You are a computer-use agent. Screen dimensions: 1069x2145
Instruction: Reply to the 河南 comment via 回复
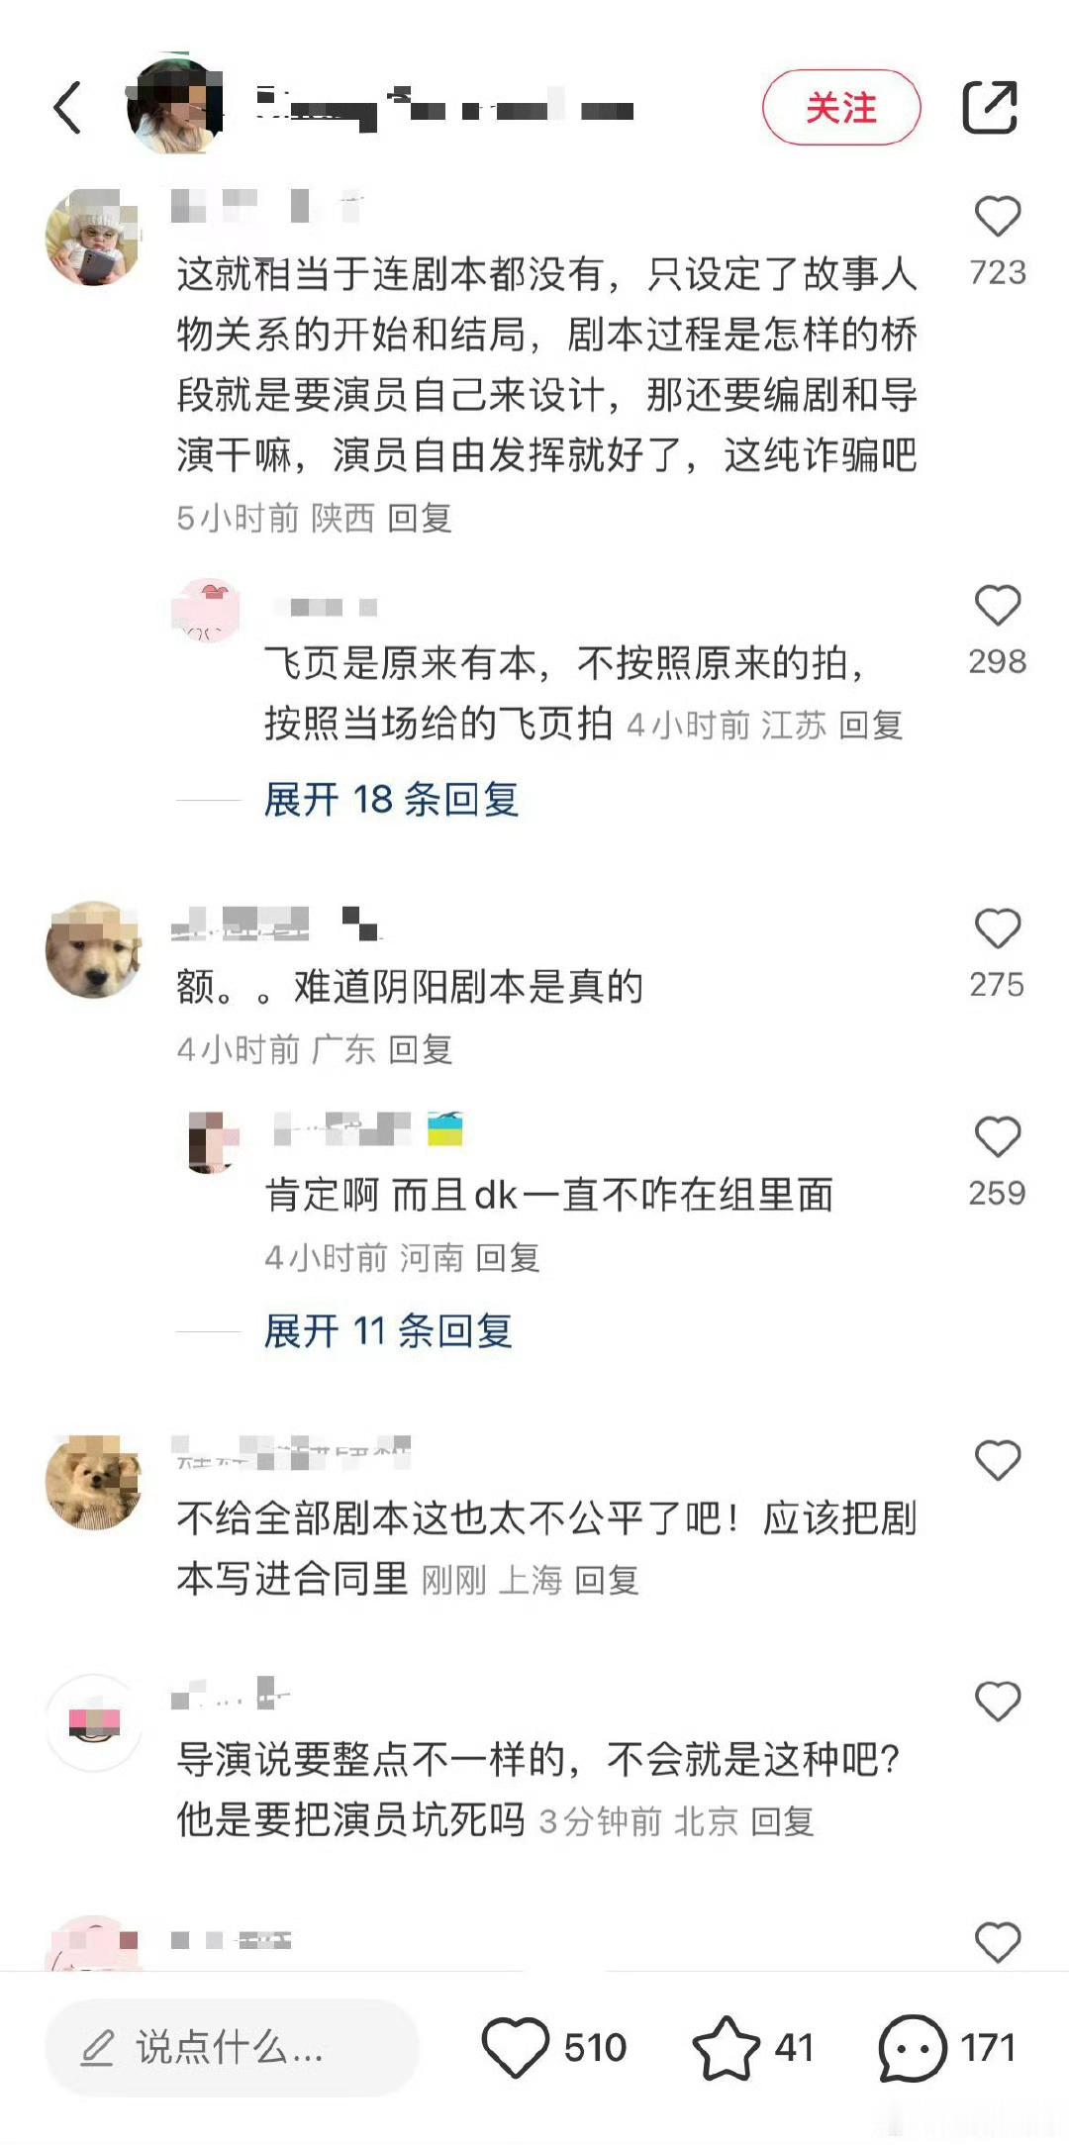[508, 1258]
